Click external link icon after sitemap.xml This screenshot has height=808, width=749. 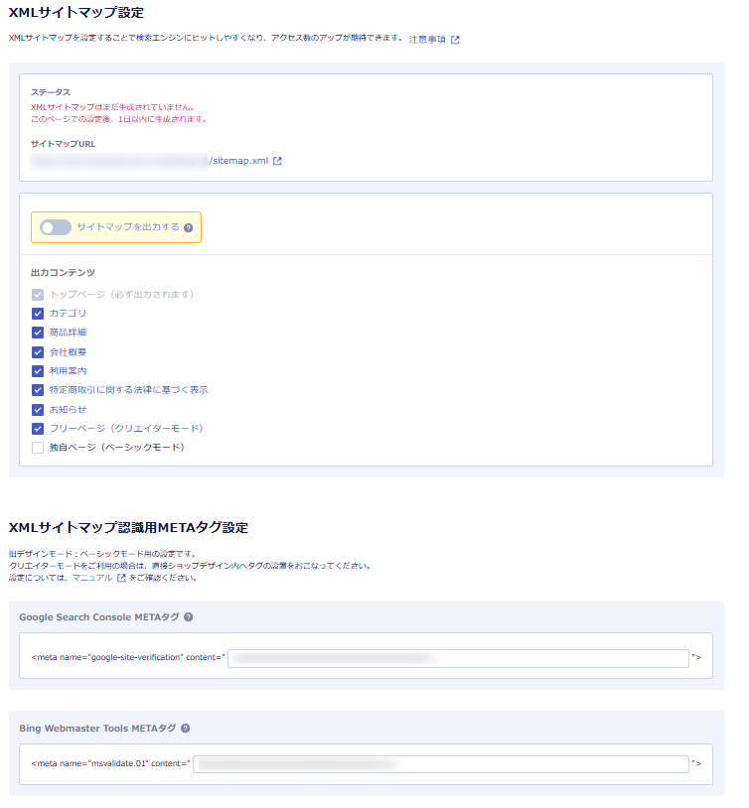tap(278, 161)
